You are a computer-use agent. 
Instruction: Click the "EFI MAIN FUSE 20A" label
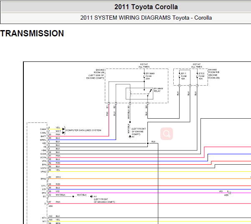coord(150,76)
